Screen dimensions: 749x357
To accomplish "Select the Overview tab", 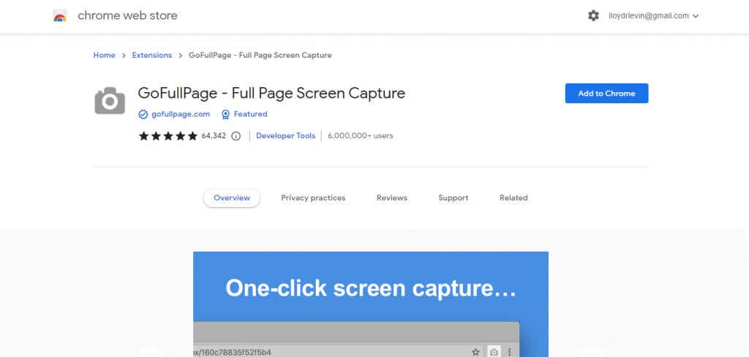I will coord(232,198).
